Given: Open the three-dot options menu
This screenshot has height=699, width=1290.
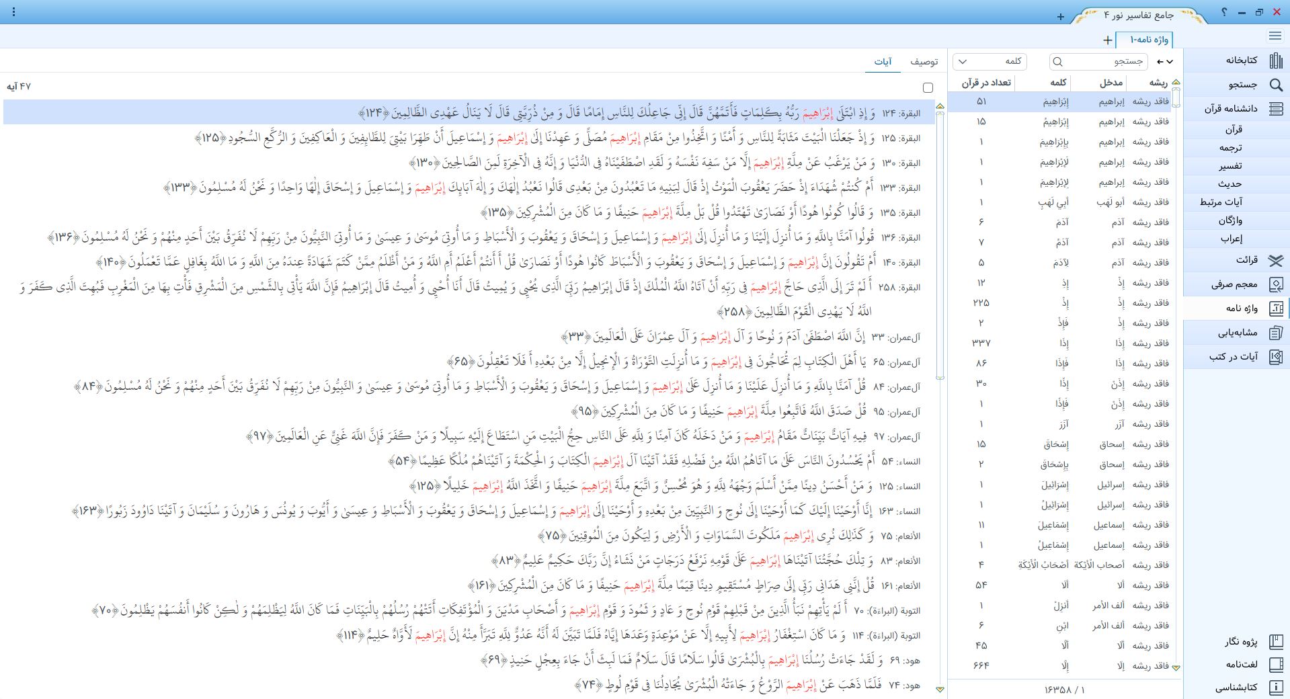Looking at the screenshot, I should point(14,12).
